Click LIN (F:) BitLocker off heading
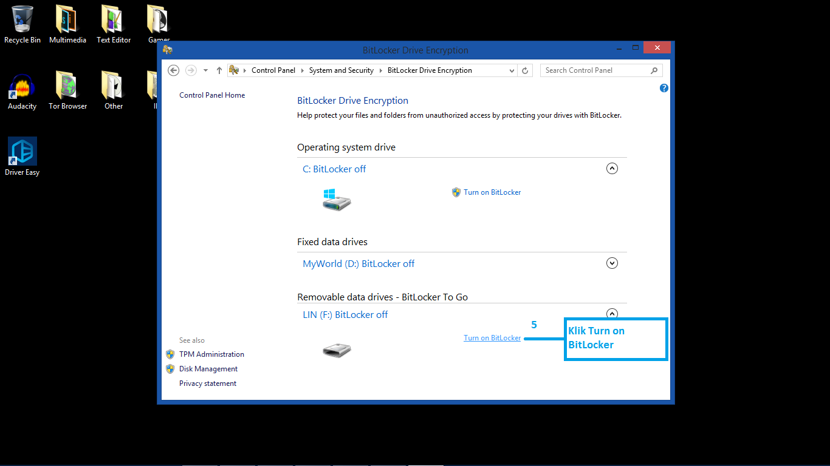The image size is (830, 466). 345,315
